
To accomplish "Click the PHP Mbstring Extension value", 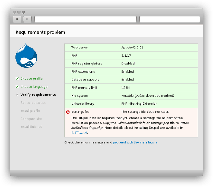I will tap(139, 104).
